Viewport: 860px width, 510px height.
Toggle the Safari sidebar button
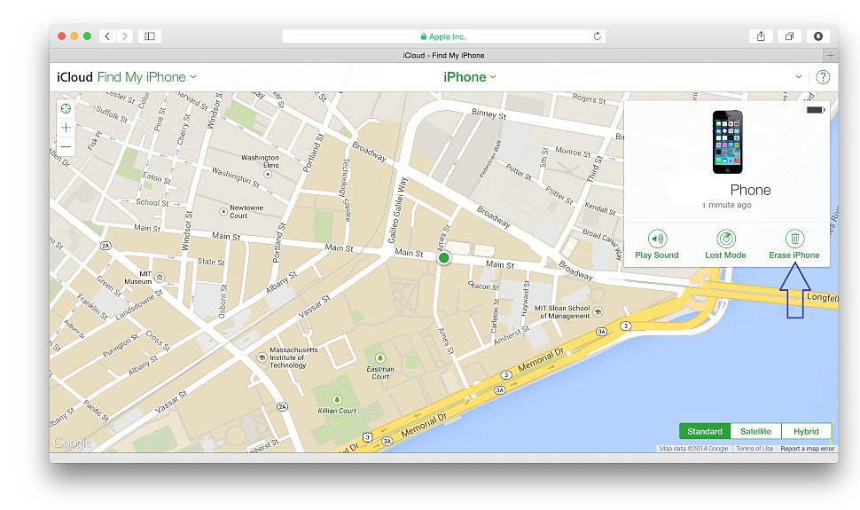pyautogui.click(x=150, y=36)
